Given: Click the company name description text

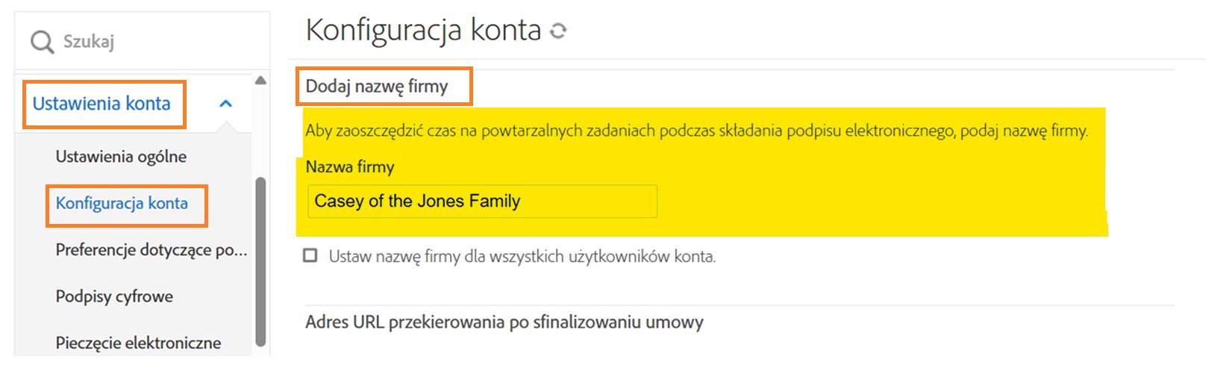Looking at the screenshot, I should click(696, 131).
